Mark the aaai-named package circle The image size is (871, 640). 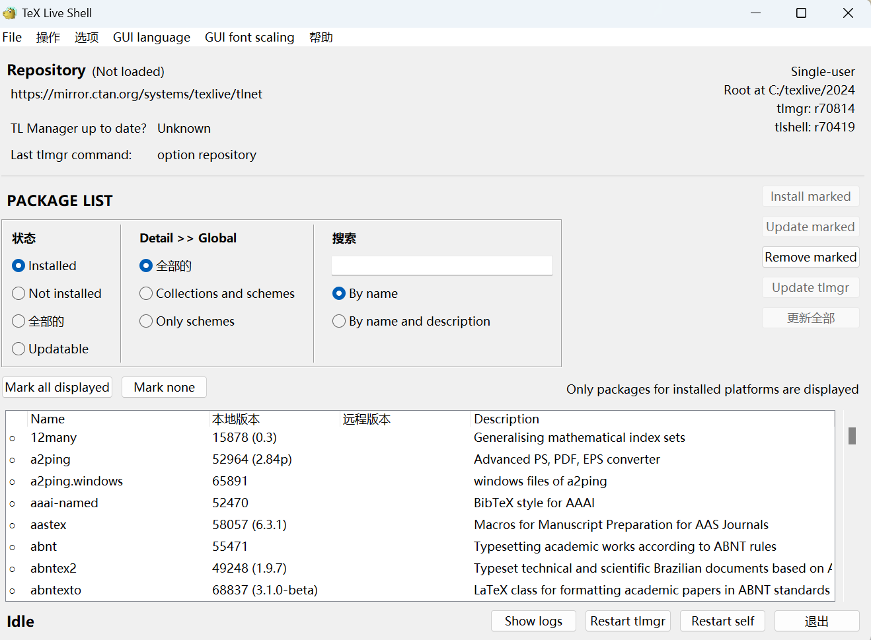13,503
